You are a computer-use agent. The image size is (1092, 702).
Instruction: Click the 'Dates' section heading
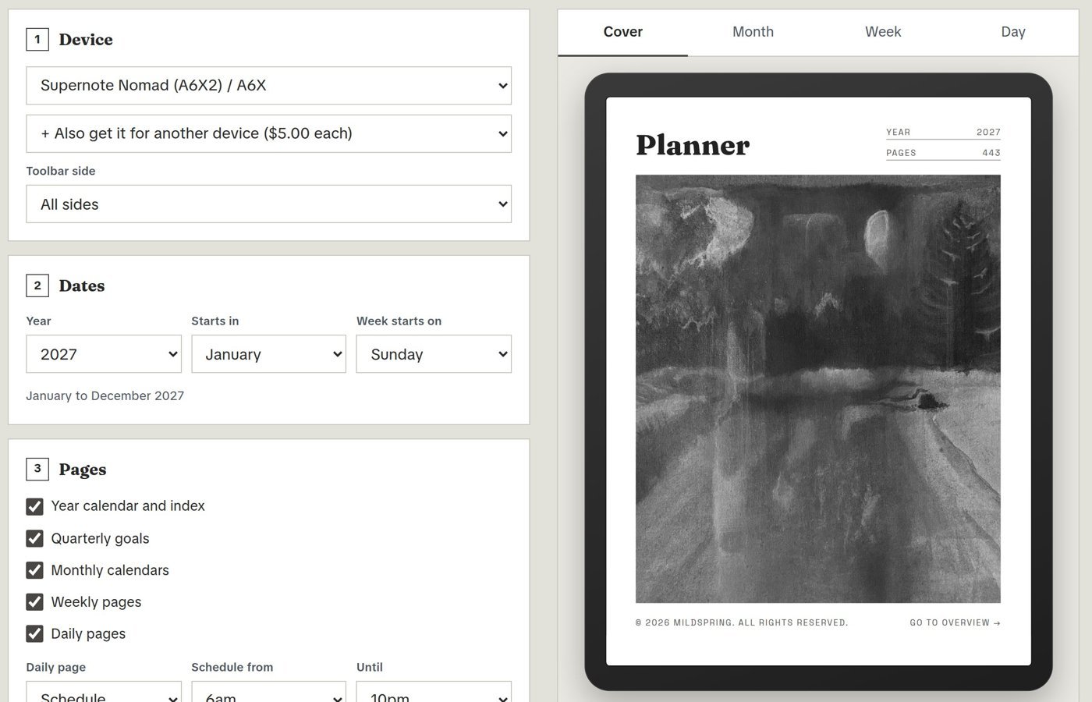click(82, 286)
